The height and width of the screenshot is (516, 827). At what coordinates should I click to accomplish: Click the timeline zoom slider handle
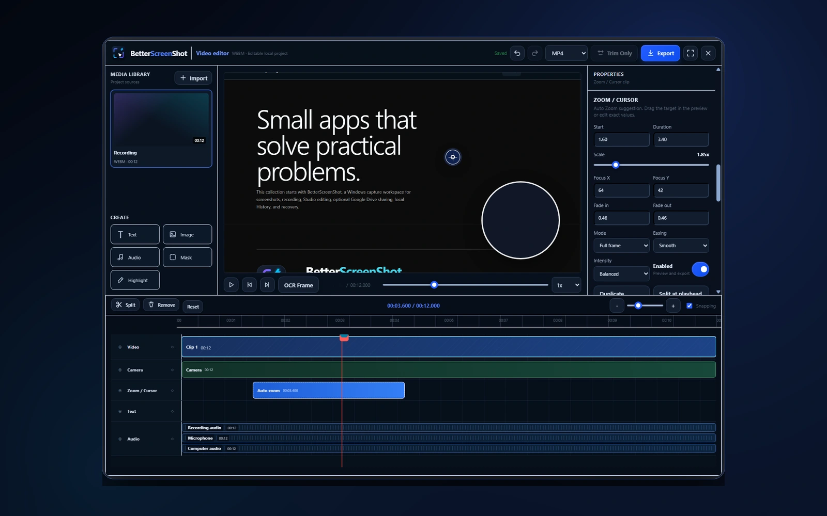click(x=638, y=306)
